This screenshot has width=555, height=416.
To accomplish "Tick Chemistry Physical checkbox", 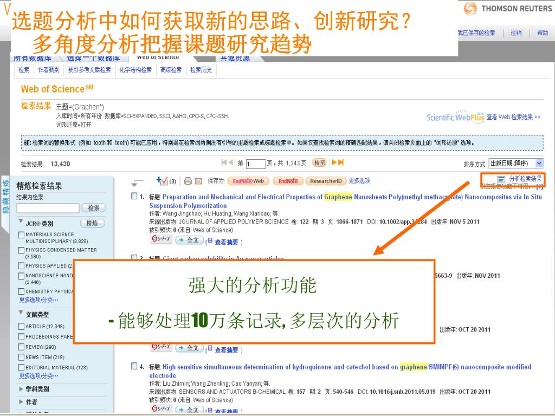I will click(x=21, y=291).
